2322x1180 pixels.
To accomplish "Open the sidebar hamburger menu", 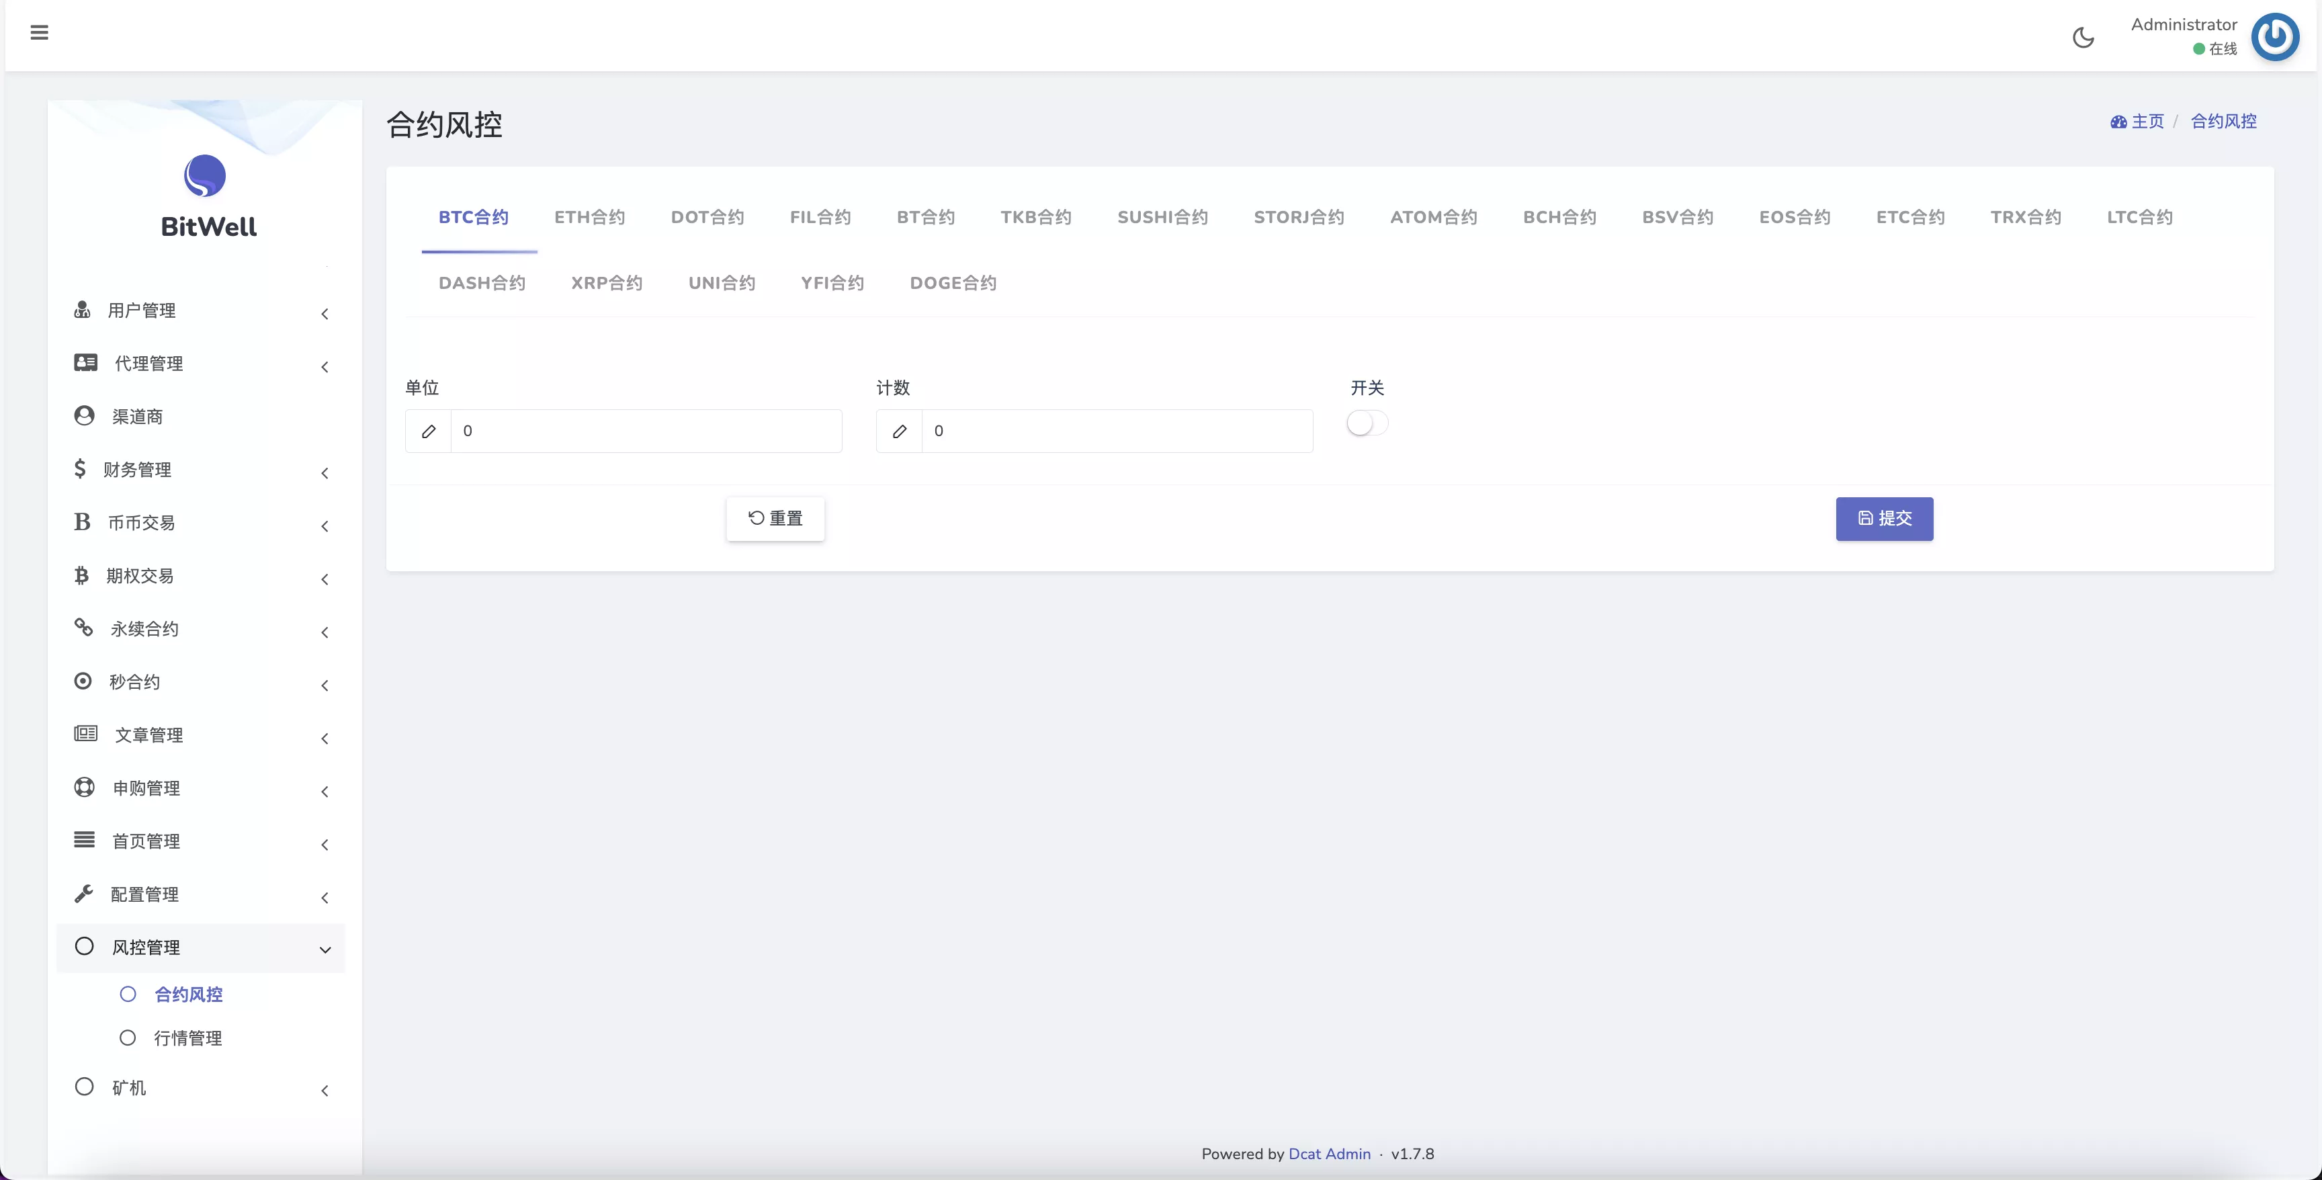I will click(39, 32).
